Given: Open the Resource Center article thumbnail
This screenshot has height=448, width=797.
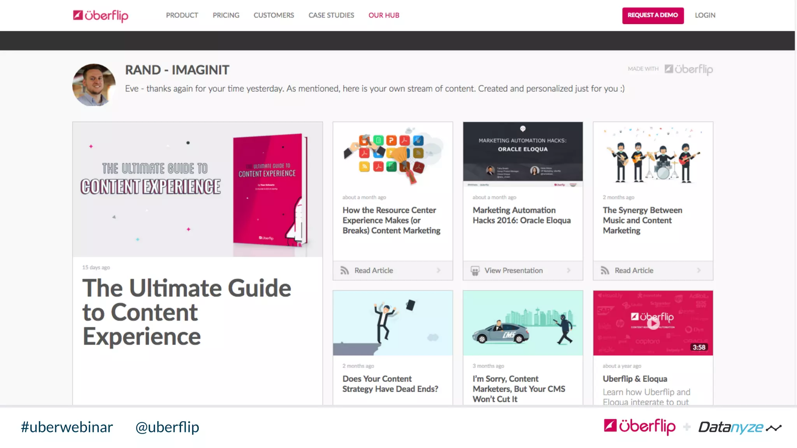Looking at the screenshot, I should [393, 154].
